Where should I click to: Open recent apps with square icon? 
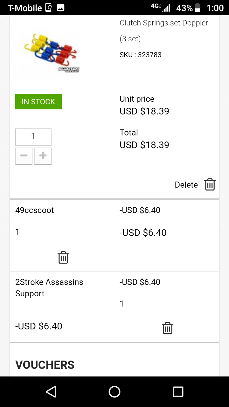178,392
